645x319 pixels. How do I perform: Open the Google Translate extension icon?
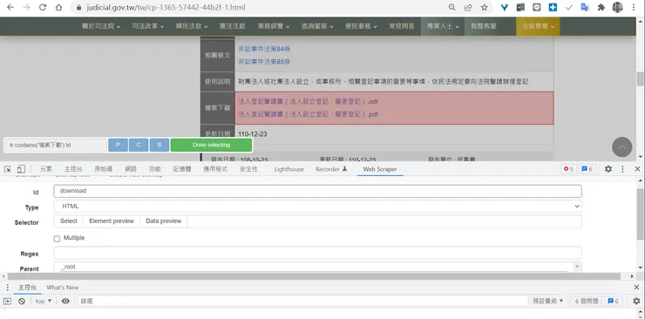(585, 7)
